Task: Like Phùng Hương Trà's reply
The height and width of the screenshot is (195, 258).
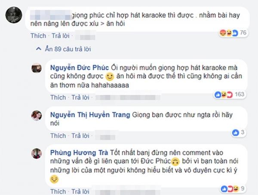Action: pos(58,191)
